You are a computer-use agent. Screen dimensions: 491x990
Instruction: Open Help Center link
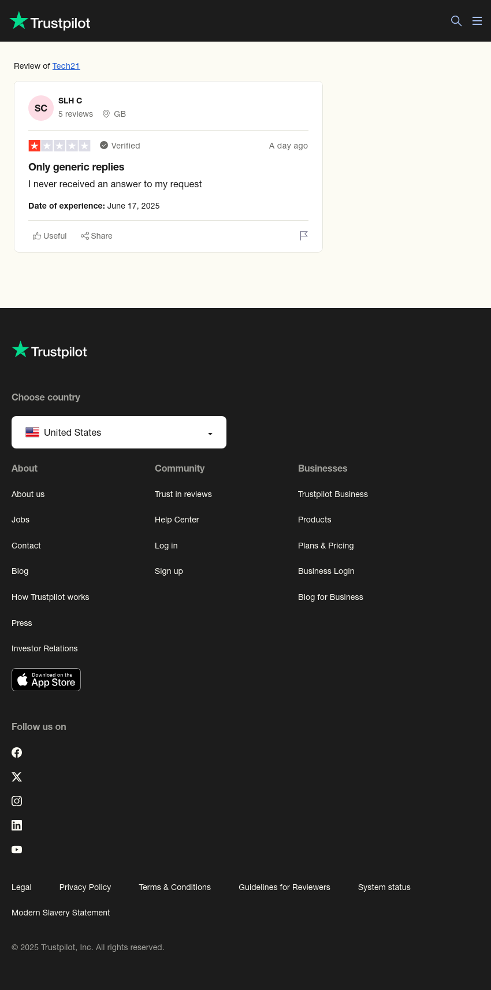177,520
